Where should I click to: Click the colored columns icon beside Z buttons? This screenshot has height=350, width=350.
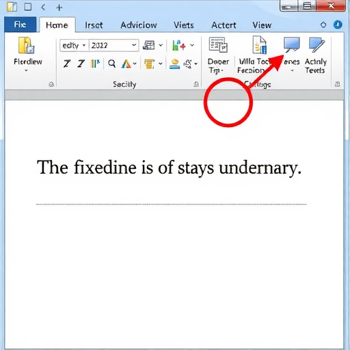(95, 64)
